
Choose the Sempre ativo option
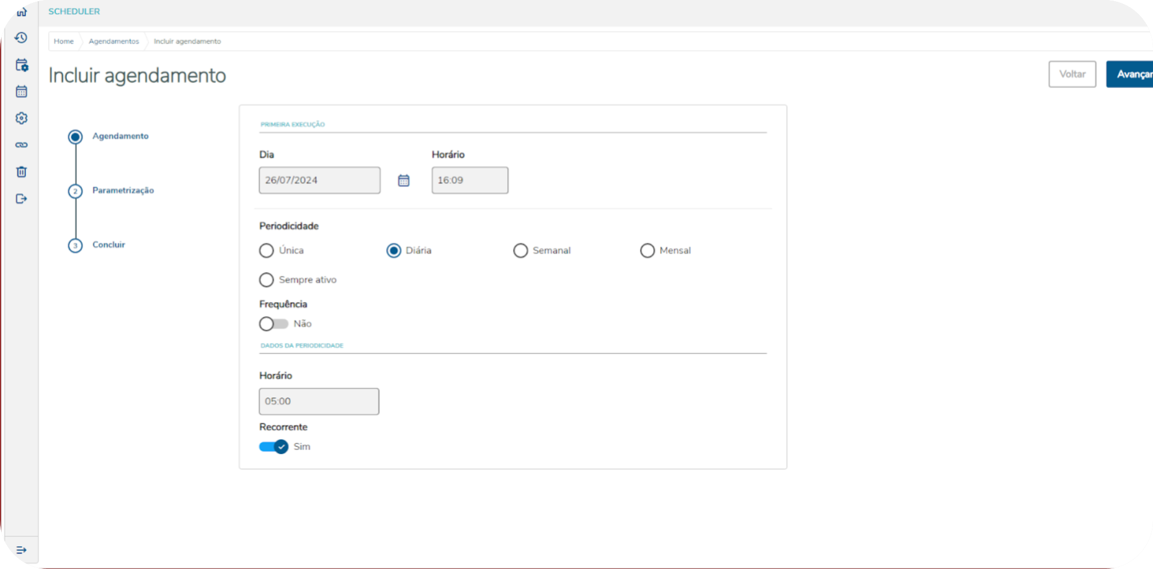pos(266,279)
